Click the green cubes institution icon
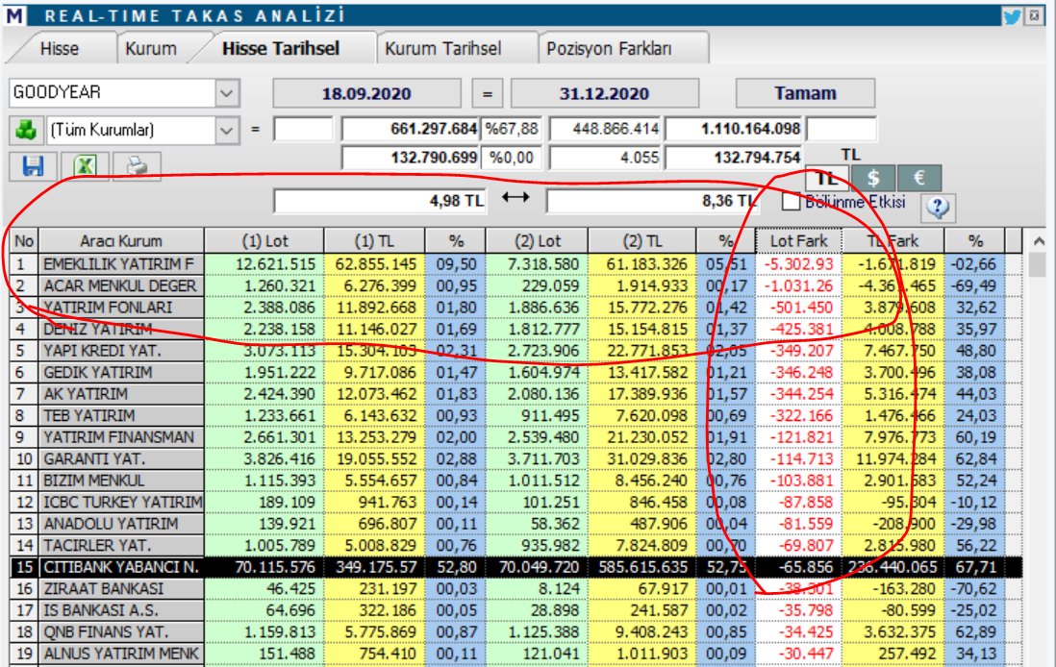Screen dimensions: 1056x667 pyautogui.click(x=26, y=129)
